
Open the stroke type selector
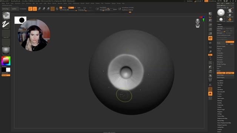tap(6, 24)
